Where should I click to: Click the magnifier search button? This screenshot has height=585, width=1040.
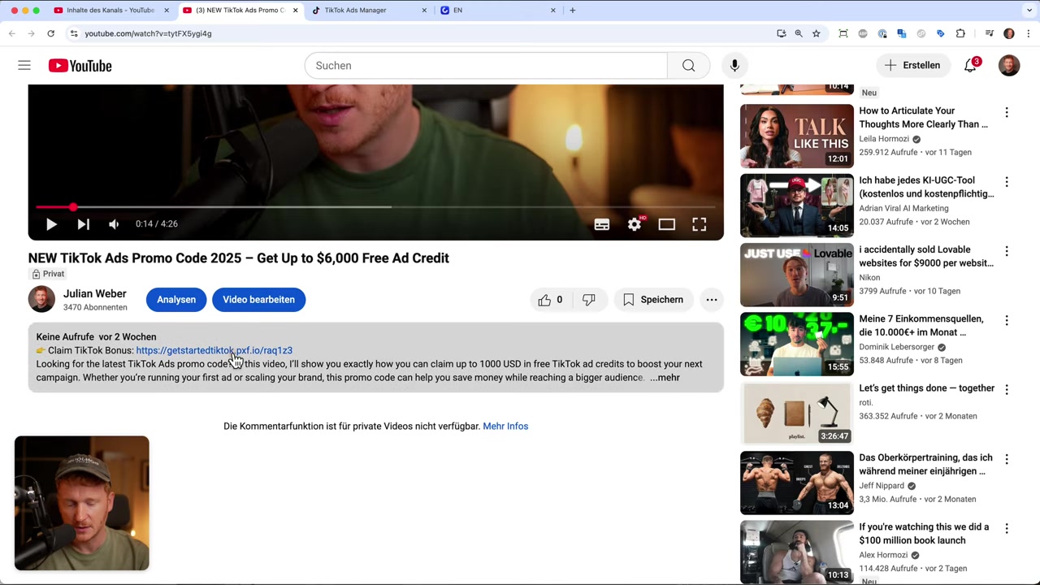688,65
